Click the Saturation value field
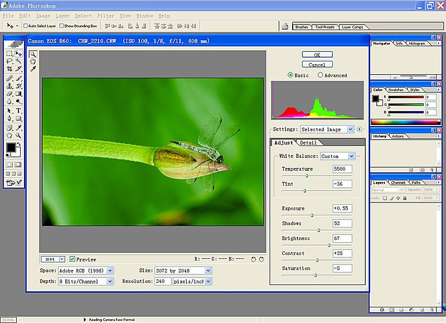Image resolution: width=446 pixels, height=323 pixels. click(342, 268)
